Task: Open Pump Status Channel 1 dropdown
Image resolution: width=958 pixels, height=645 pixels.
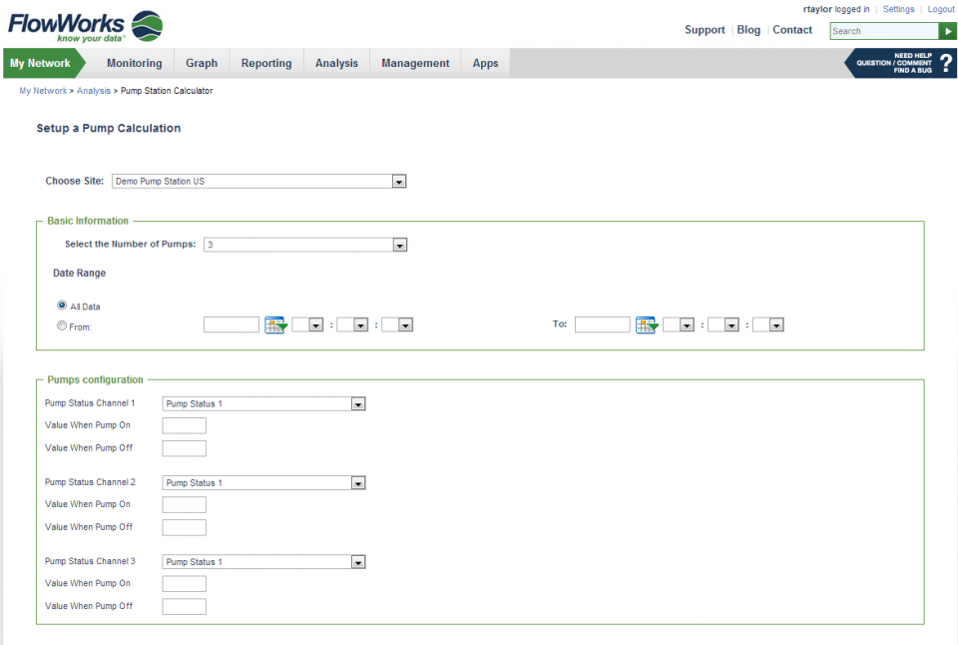Action: [x=263, y=404]
